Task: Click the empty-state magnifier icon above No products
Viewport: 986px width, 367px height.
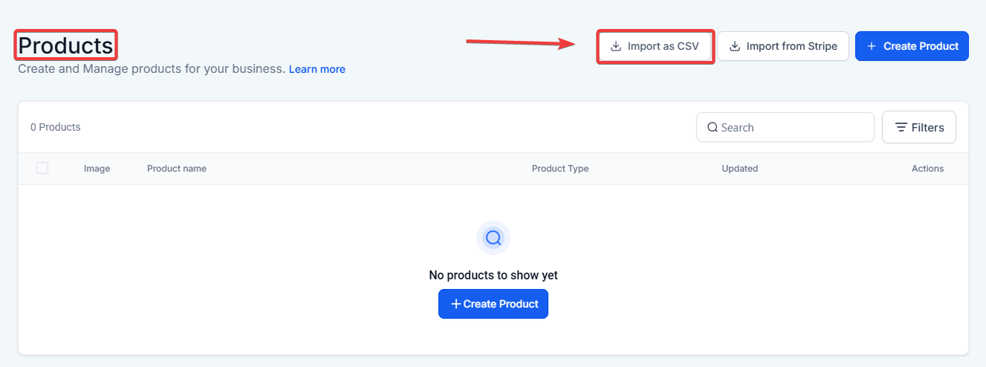Action: click(x=493, y=238)
